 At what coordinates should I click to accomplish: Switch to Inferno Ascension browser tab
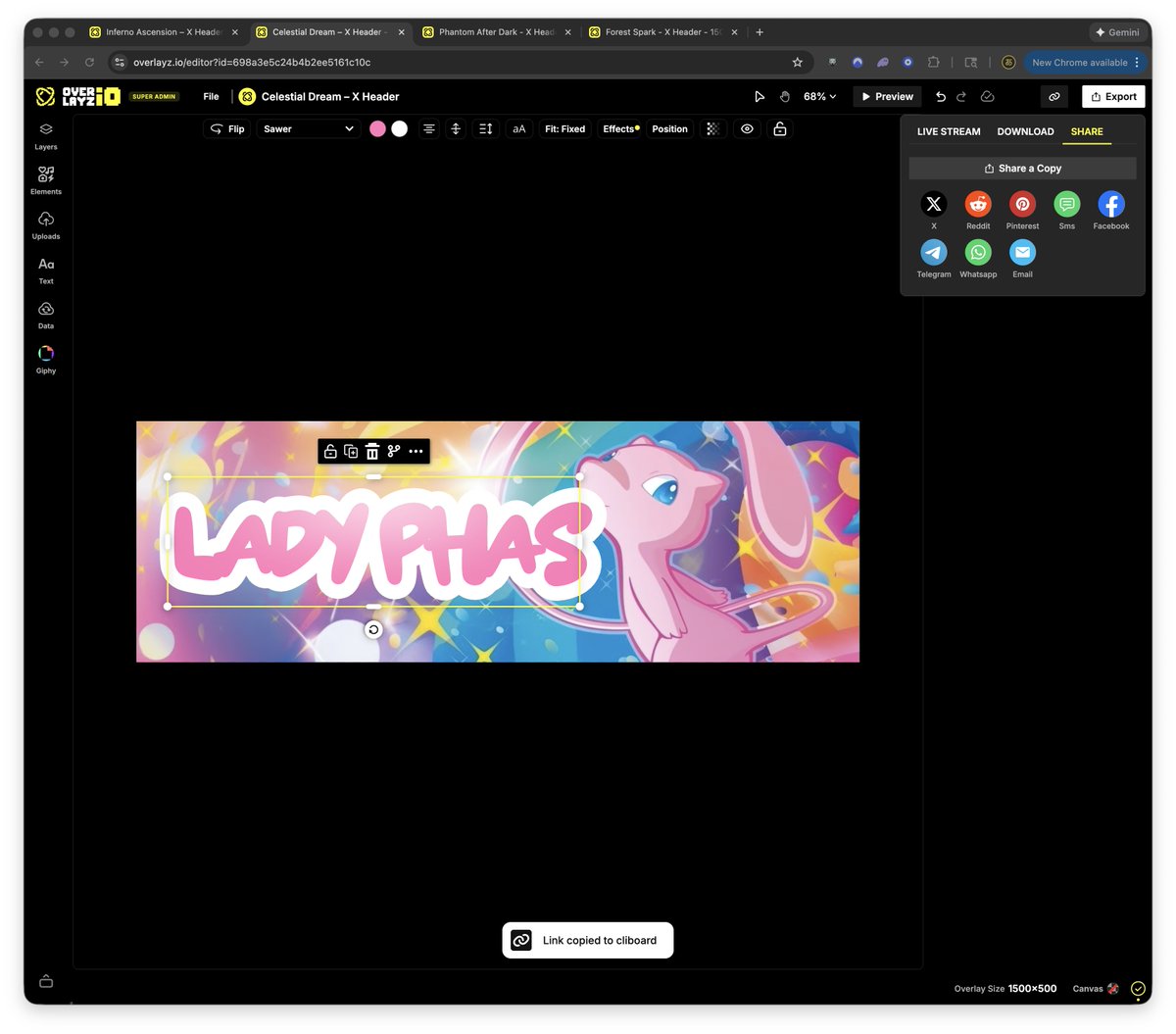pos(164,32)
